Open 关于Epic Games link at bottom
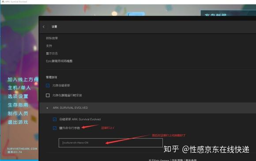 159,160
